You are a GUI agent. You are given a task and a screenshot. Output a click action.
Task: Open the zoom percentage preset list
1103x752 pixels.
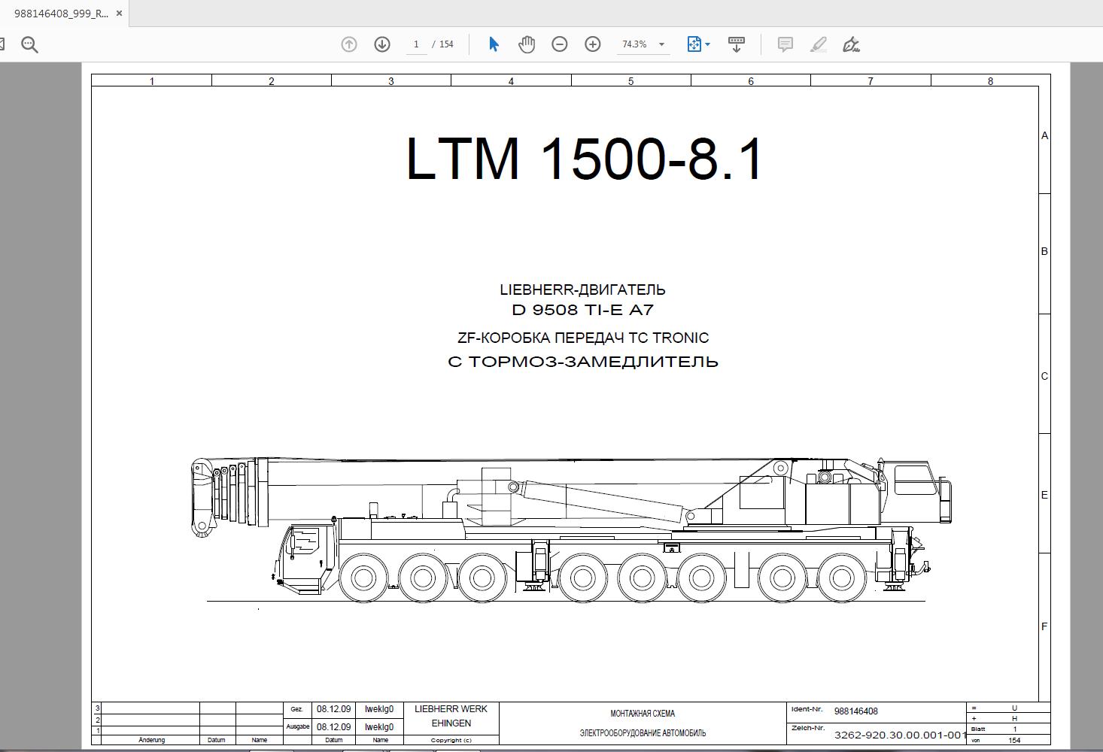661,44
